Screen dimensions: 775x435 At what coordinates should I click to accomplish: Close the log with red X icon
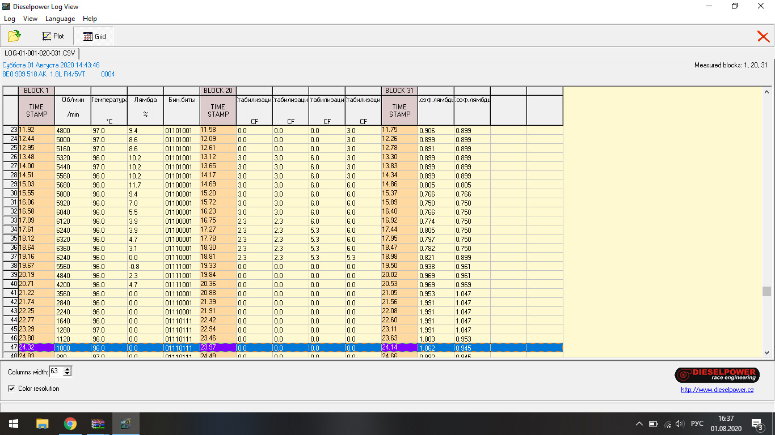coord(763,37)
